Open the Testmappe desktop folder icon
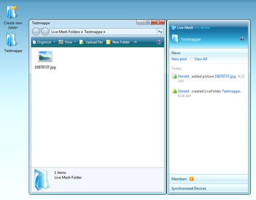Image resolution: width=256 pixels, height=200 pixels. (11, 40)
